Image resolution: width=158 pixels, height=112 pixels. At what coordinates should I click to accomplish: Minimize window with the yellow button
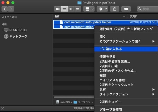[8, 3]
